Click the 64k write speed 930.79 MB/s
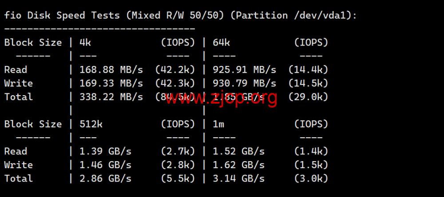 point(244,83)
